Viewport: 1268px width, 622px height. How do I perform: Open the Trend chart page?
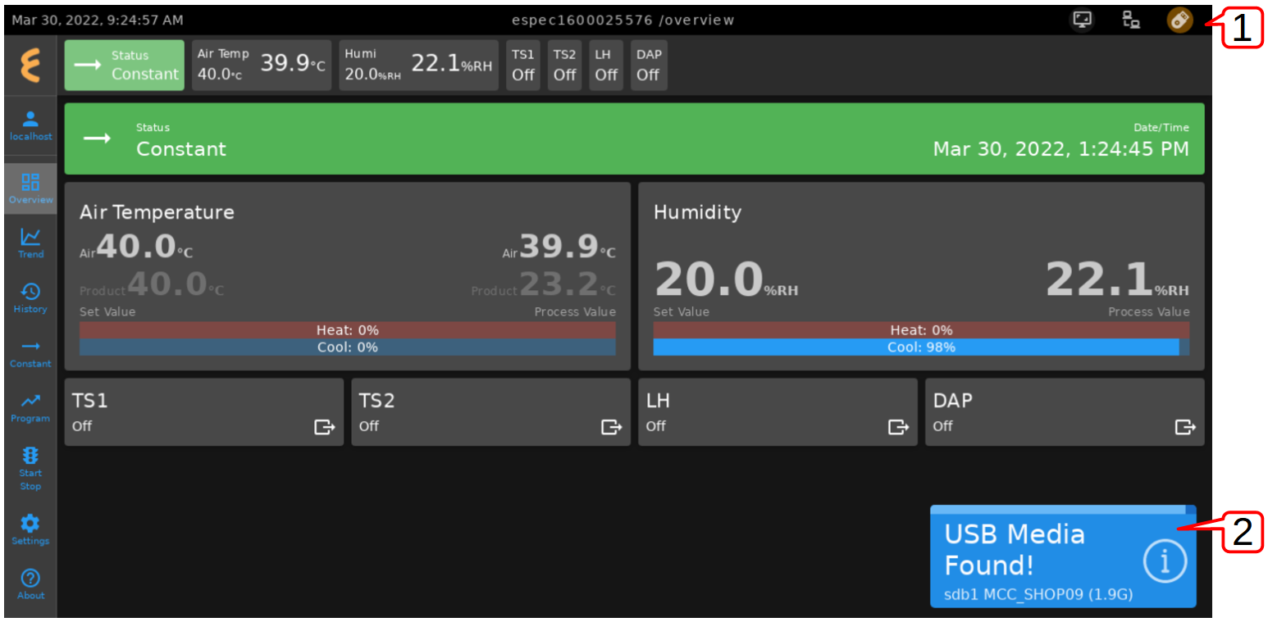coord(30,243)
